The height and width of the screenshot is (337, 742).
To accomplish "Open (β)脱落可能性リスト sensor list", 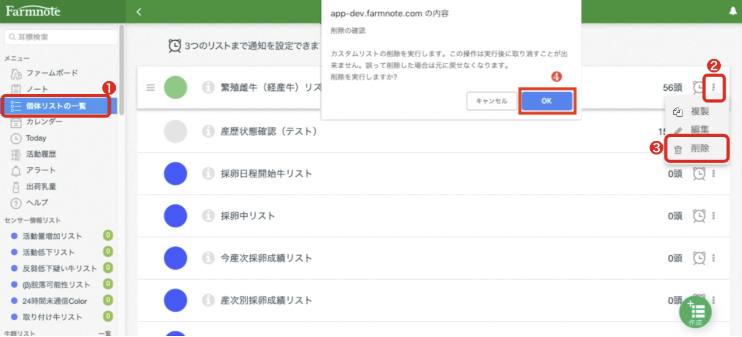I will point(56,285).
